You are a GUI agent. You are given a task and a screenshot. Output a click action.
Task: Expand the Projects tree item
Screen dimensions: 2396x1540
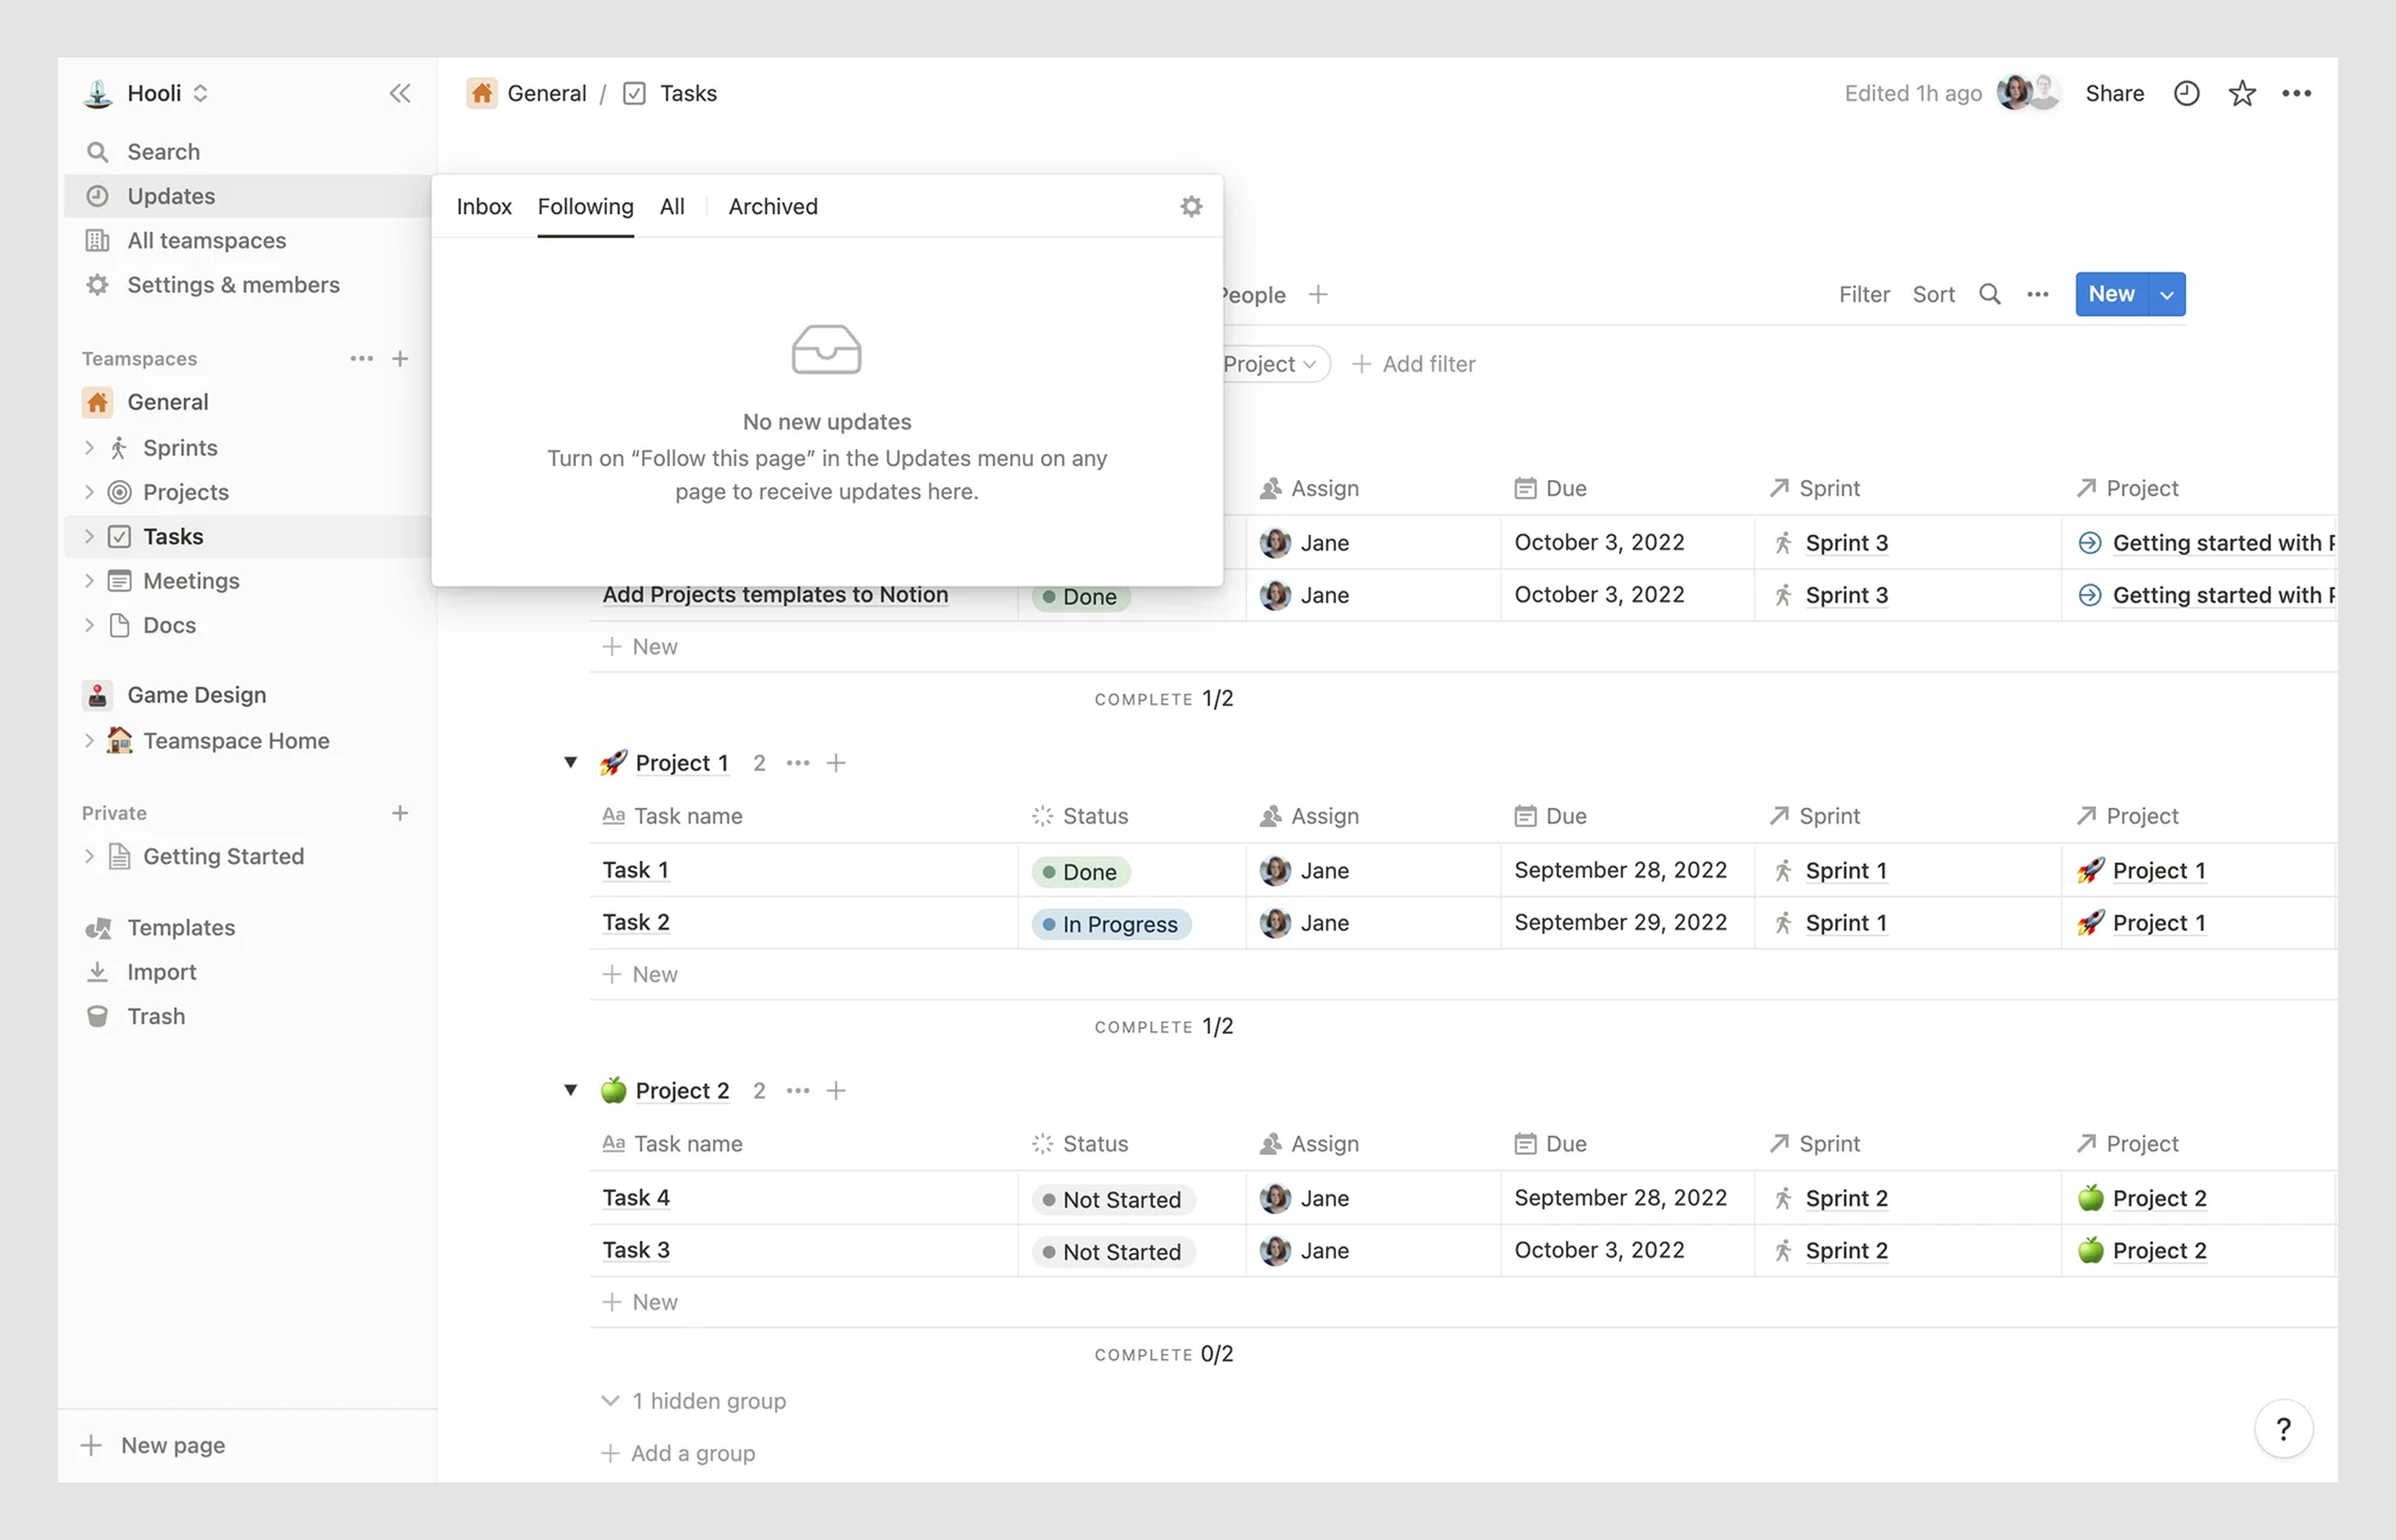[x=89, y=492]
